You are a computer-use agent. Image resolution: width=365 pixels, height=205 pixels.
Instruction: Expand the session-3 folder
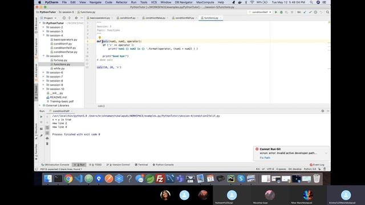point(43,31)
